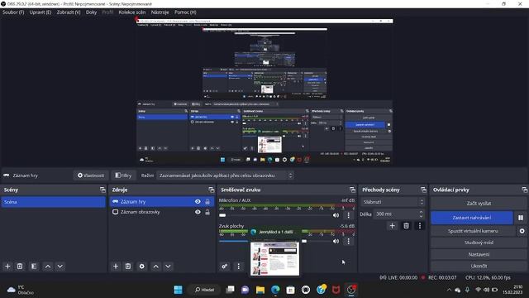Click Edge window preview thumbnail popup
Image resolution: width=529 pixels, height=298 pixels.
[x=274, y=258]
